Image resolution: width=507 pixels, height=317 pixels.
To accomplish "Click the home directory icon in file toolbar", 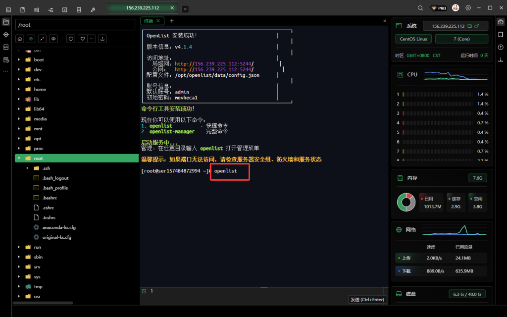I will click(20, 39).
